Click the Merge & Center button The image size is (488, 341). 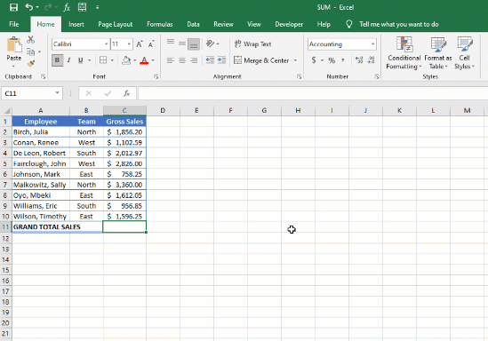tap(261, 60)
